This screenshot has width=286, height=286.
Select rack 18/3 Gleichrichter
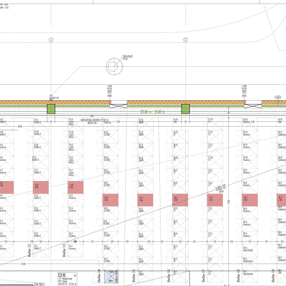pyautogui.click(x=249, y=249)
